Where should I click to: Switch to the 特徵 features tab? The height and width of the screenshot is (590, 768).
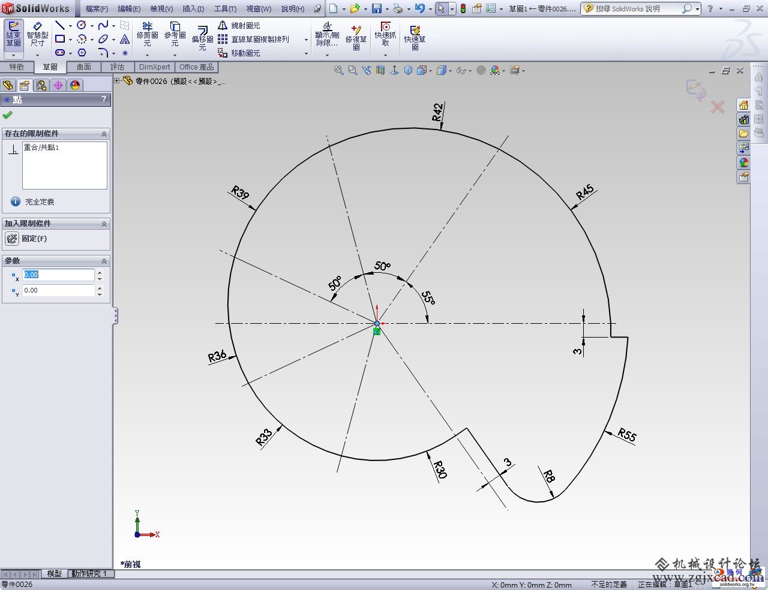tap(17, 67)
